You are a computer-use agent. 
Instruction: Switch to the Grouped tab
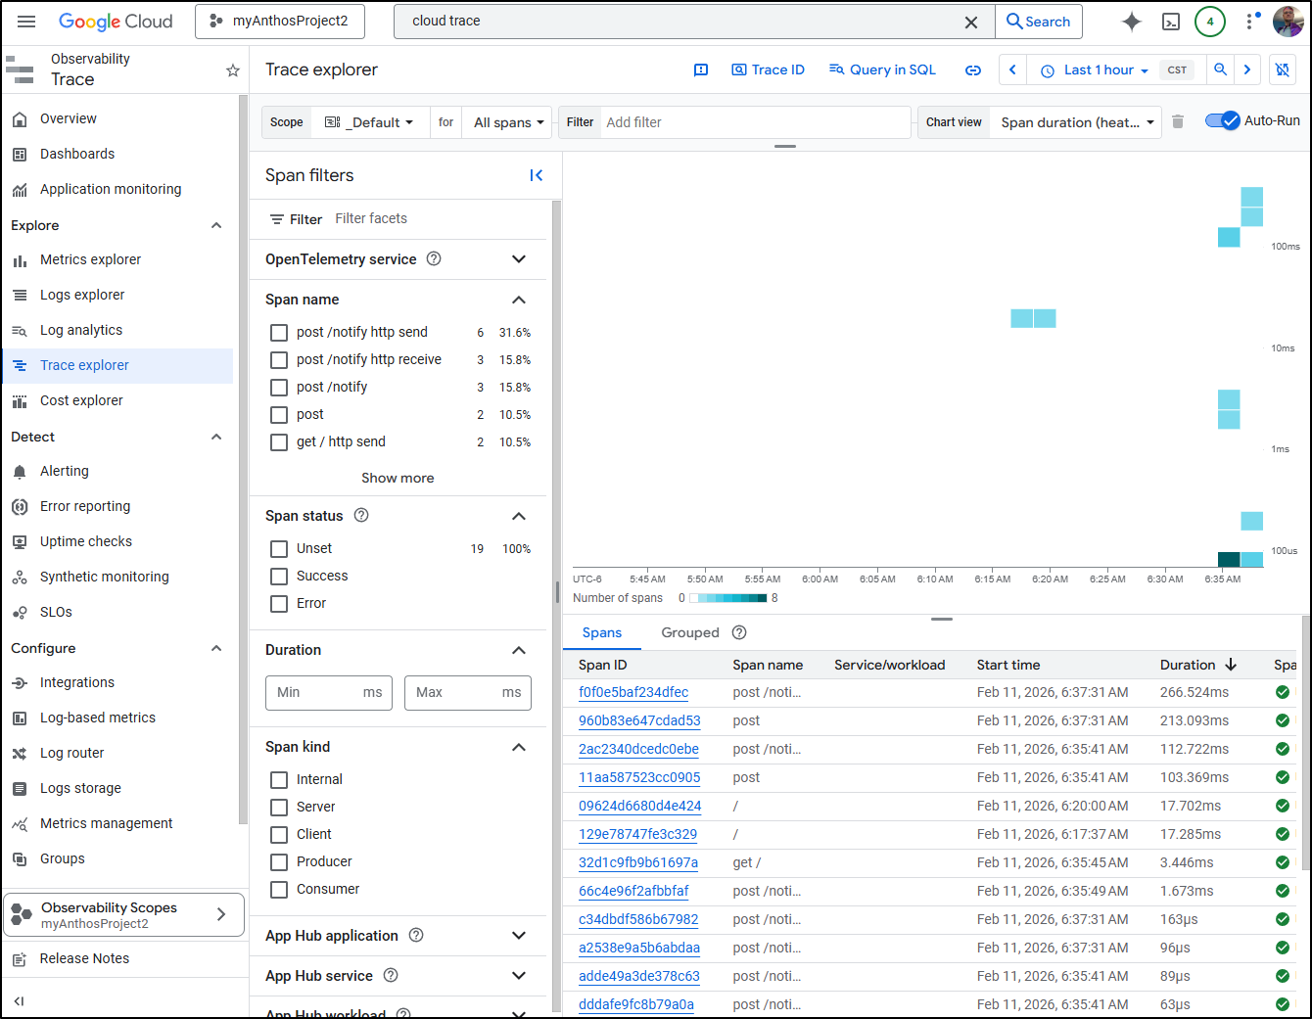689,632
